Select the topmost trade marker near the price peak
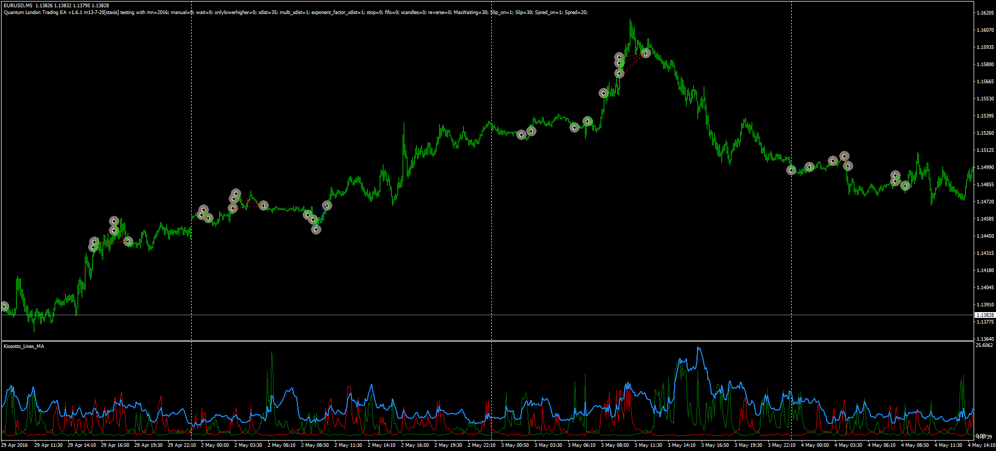 click(619, 57)
